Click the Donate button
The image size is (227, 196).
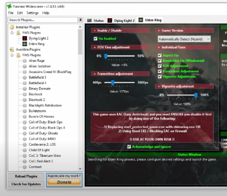tap(64, 182)
